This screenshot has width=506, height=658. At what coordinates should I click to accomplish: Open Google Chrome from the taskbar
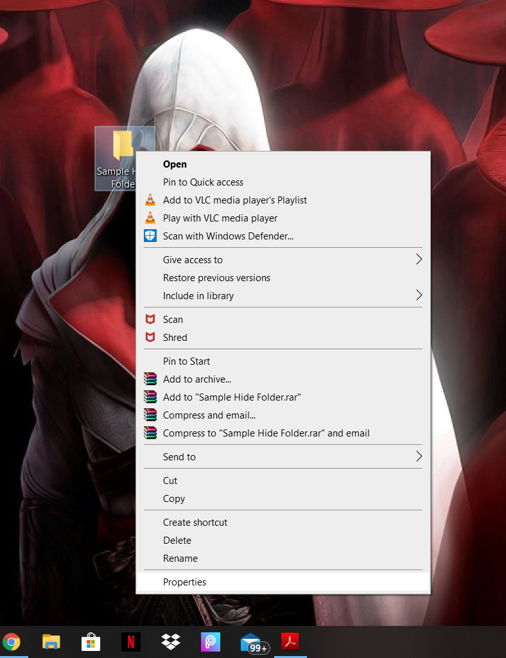click(12, 642)
